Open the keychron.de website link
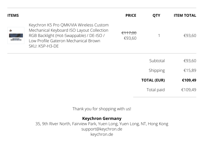 point(102,134)
